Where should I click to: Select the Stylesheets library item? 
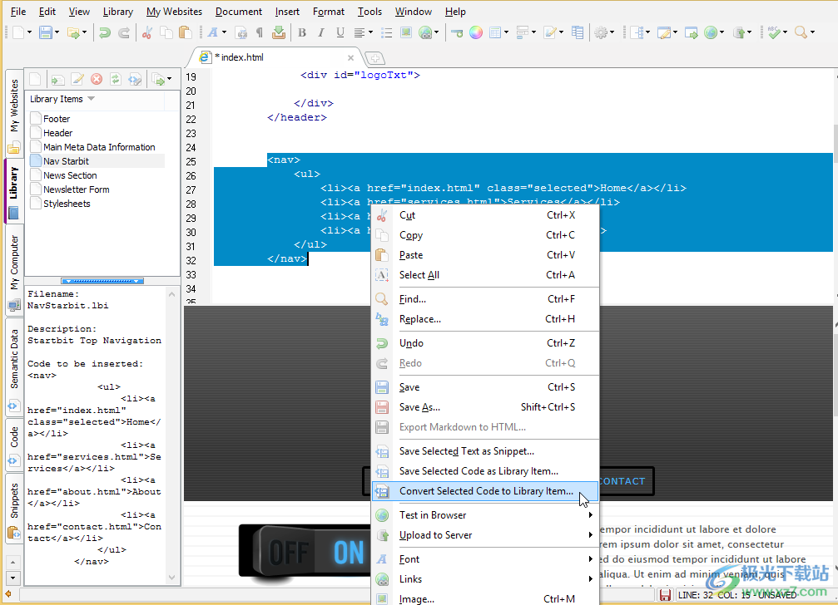click(67, 204)
